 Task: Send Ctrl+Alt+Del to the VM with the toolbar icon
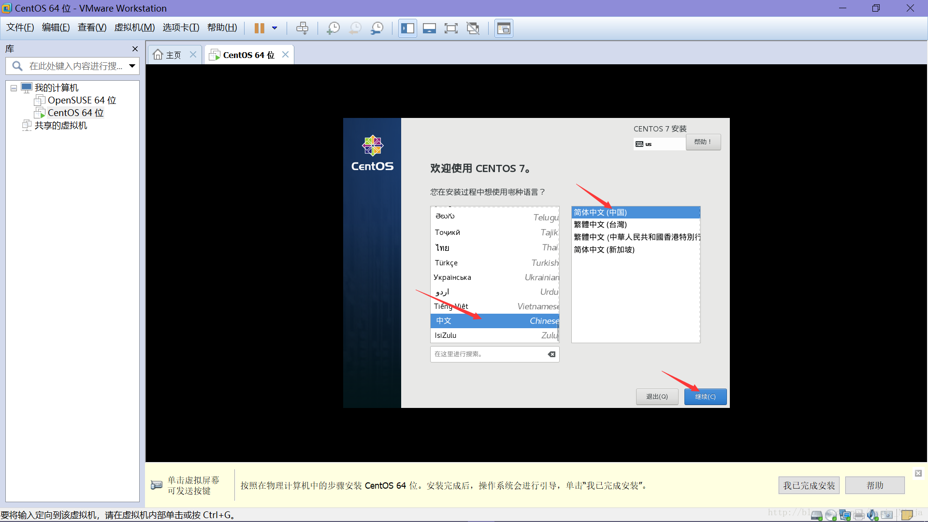tap(302, 28)
